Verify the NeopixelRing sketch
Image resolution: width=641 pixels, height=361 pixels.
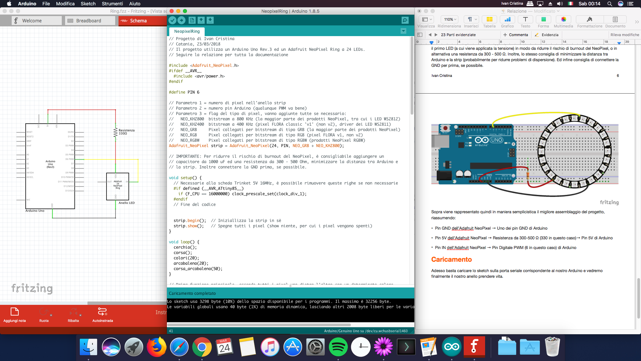coord(173,20)
